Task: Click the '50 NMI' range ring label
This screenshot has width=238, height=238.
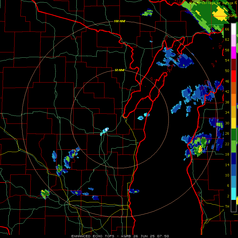Action: pos(120,70)
